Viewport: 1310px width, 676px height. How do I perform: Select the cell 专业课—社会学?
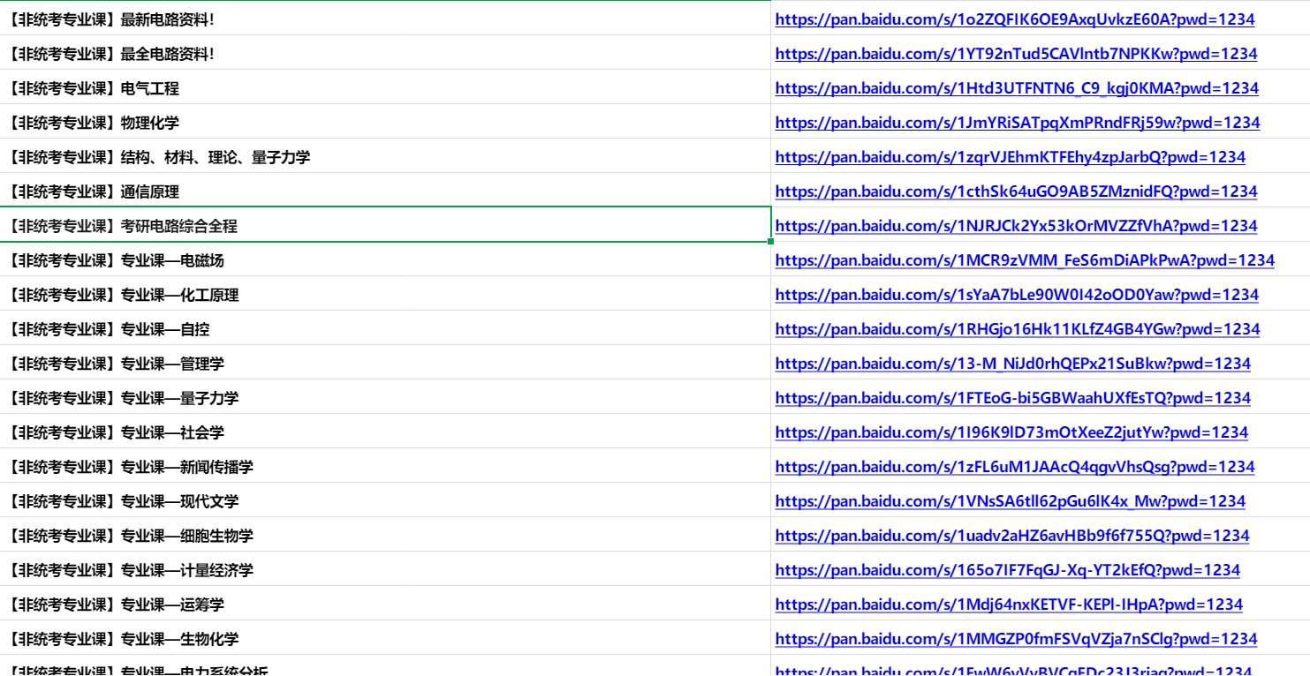[385, 432]
